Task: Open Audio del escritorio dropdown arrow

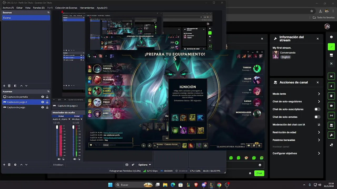Action: pos(69,119)
